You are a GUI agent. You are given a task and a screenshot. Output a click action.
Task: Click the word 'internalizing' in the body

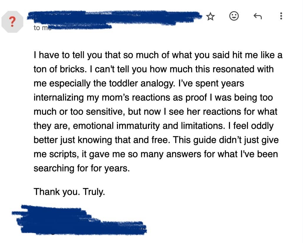[x=59, y=98]
